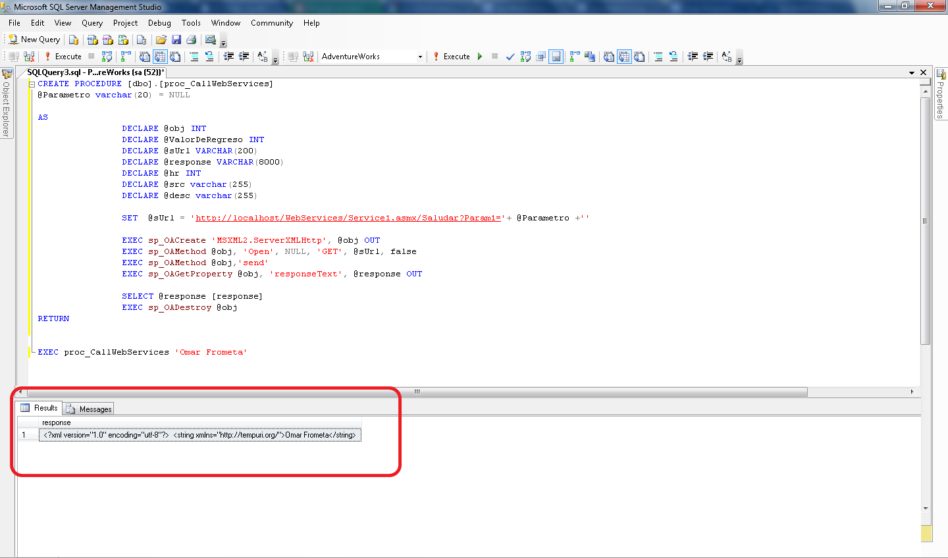Print the query with the printer icon
The width and height of the screenshot is (948, 558).
(x=191, y=39)
